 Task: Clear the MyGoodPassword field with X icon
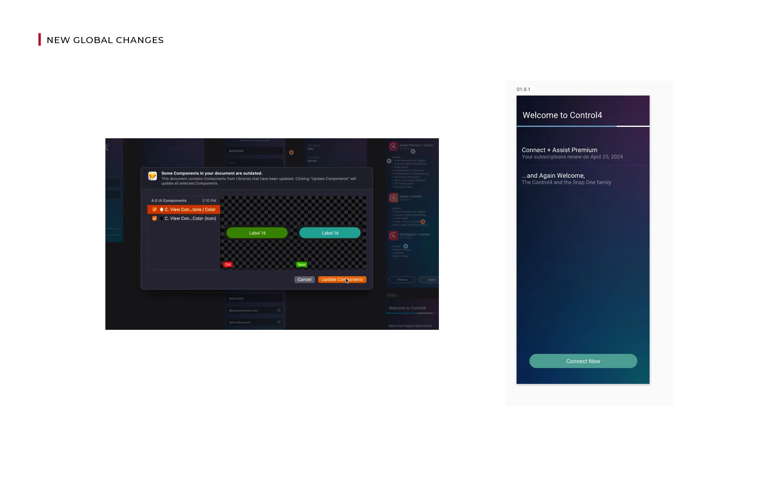(x=279, y=322)
